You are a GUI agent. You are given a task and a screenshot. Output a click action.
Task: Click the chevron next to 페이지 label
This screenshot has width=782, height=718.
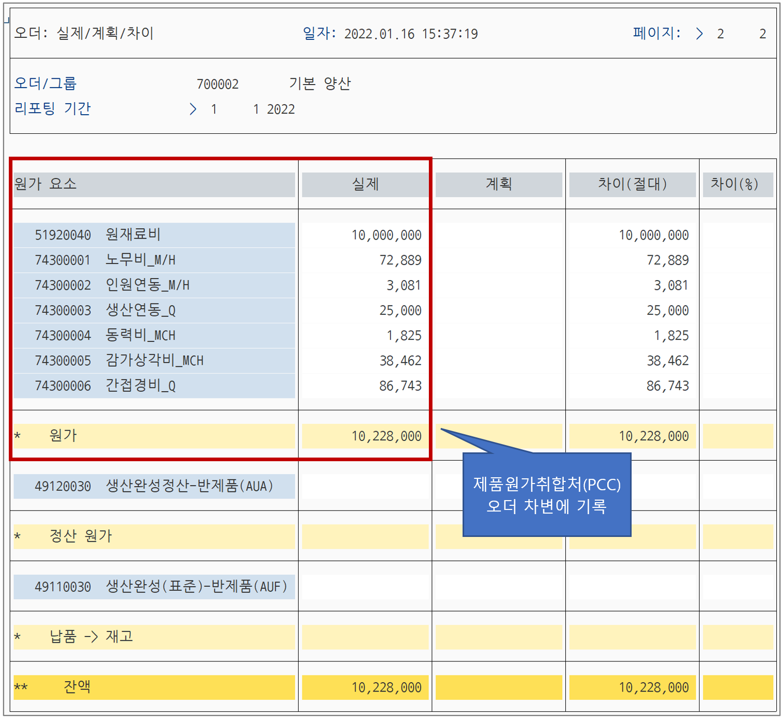700,34
